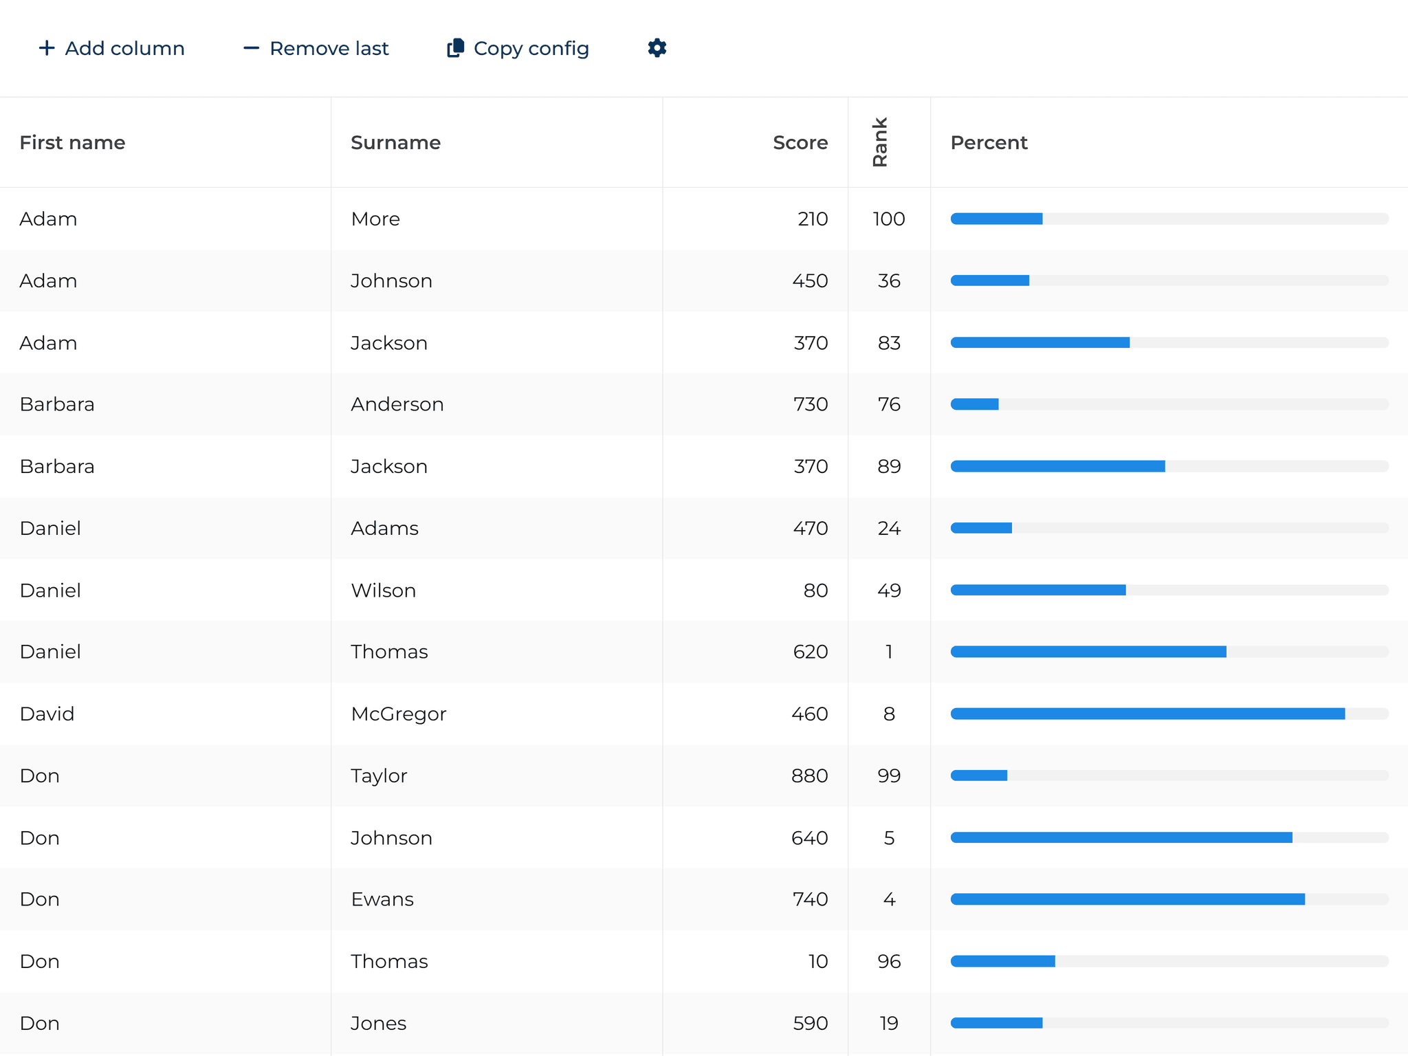Select the McGregor surname cell
The width and height of the screenshot is (1408, 1056).
coord(399,714)
